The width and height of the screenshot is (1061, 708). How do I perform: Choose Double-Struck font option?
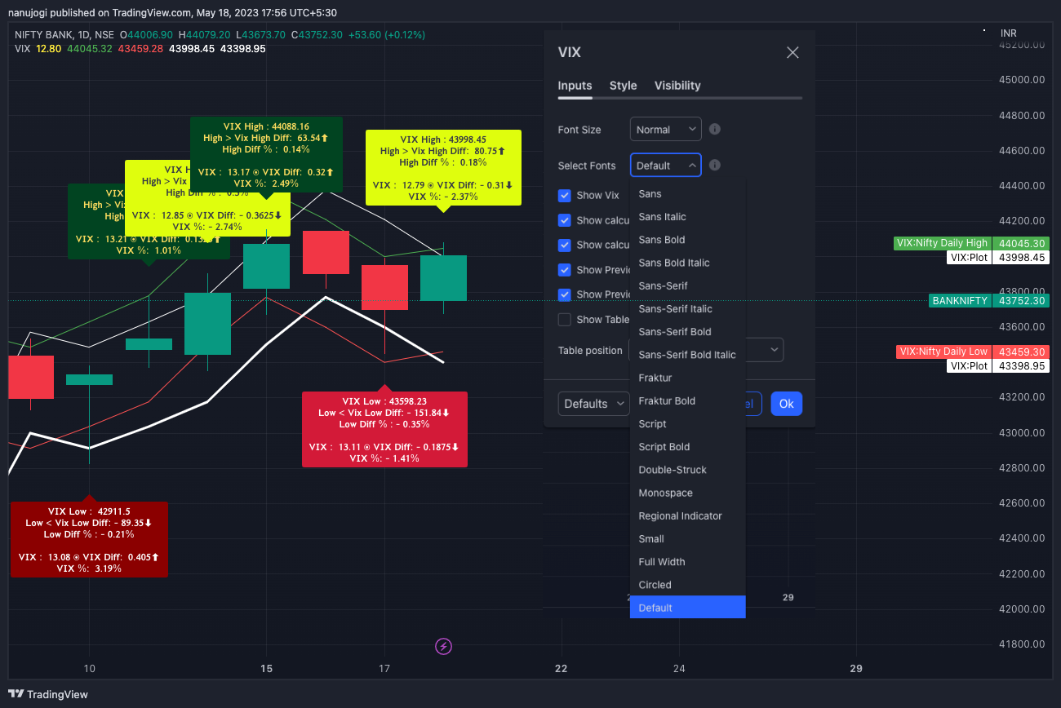point(687,470)
